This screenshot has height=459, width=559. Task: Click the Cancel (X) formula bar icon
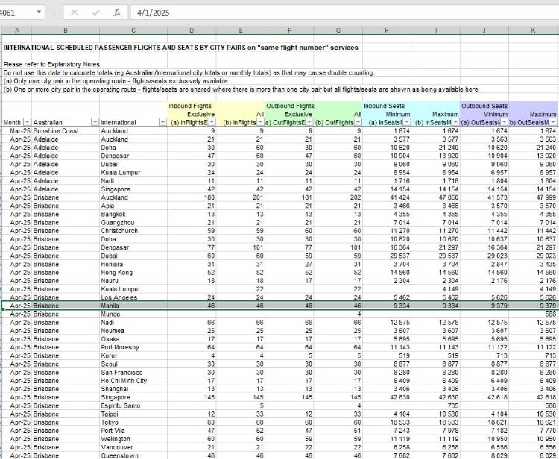click(x=75, y=13)
